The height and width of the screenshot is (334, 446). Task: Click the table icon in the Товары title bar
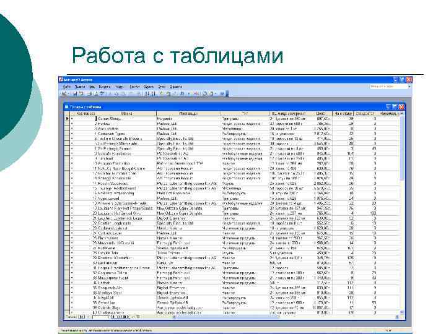point(66,107)
